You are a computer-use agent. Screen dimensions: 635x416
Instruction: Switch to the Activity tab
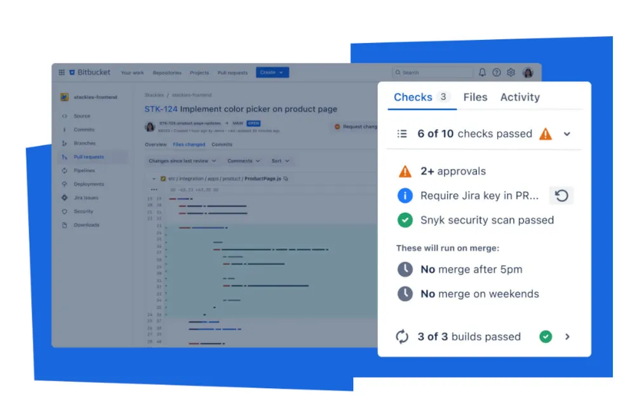(x=520, y=97)
